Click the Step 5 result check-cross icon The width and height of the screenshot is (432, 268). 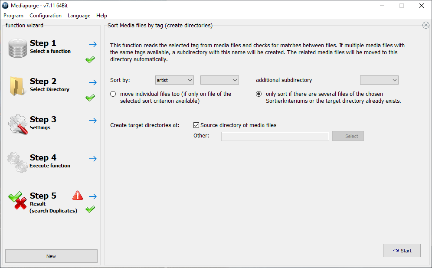point(18,200)
